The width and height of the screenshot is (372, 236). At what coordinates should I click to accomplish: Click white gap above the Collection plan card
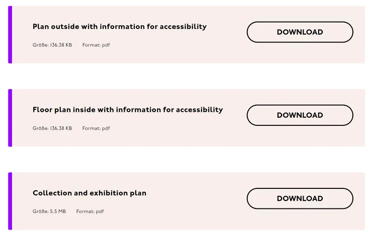186,159
